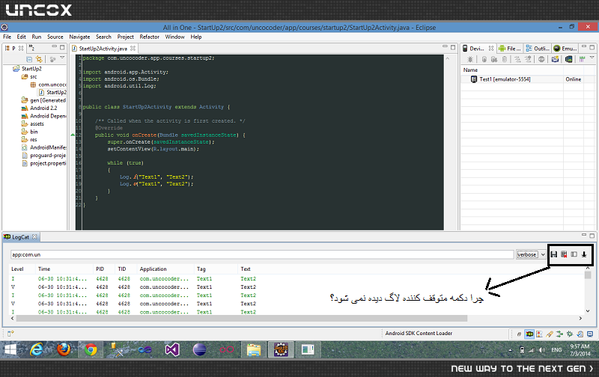Switch to the File Explorer tab

(510, 49)
